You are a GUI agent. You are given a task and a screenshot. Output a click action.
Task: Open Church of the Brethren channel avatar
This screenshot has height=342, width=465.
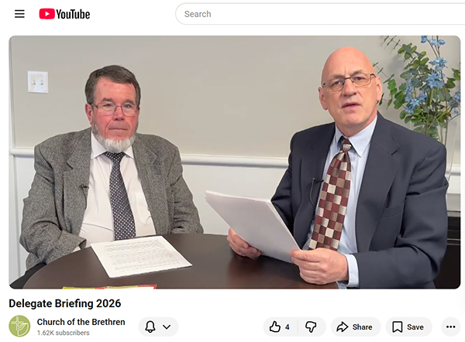click(19, 326)
